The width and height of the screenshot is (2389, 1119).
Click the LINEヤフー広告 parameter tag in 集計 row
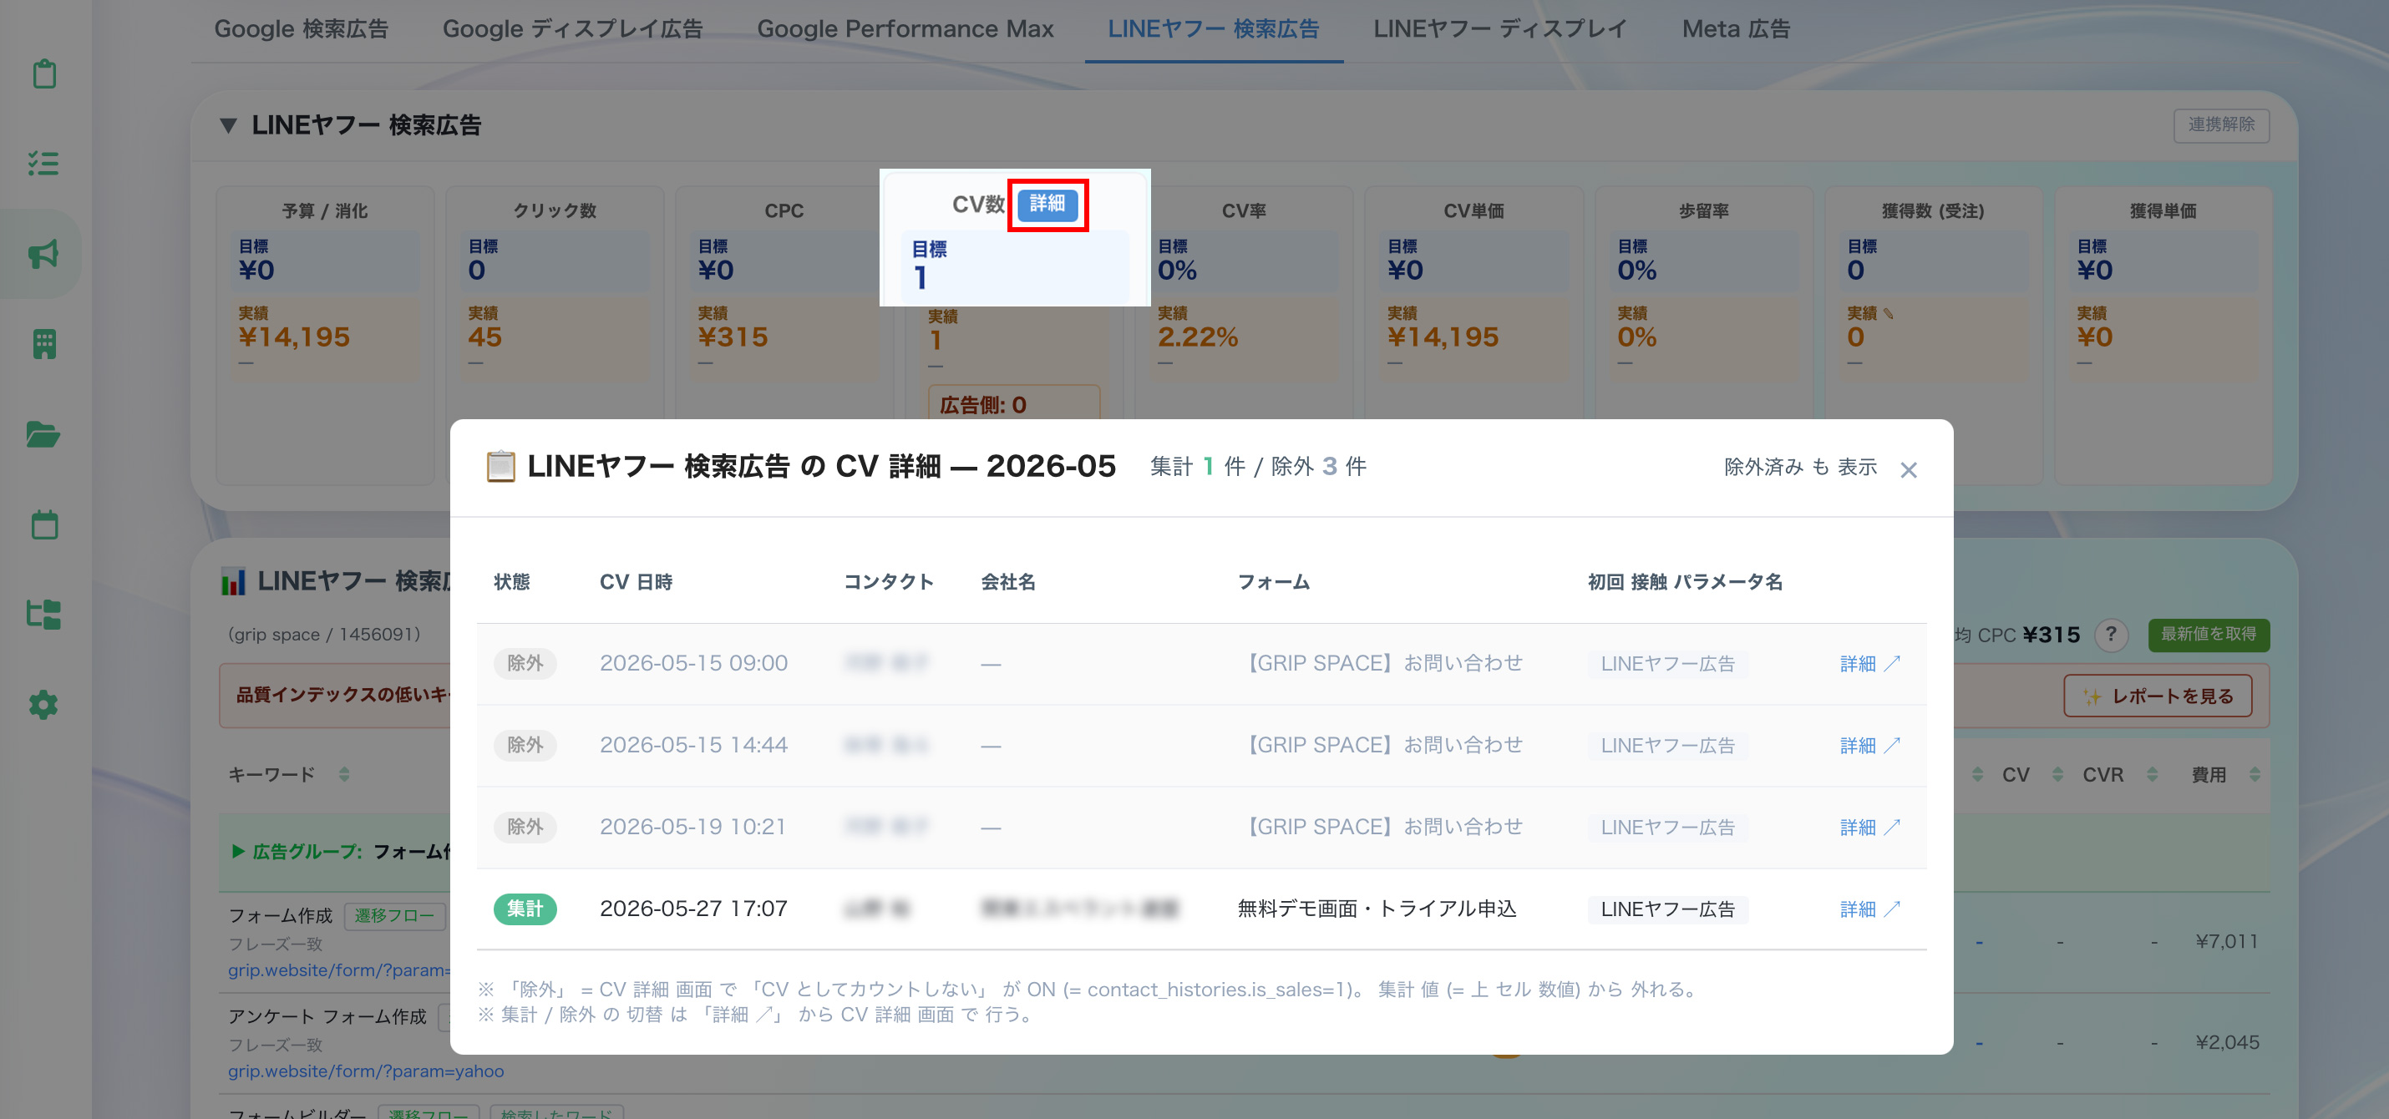pos(1667,909)
